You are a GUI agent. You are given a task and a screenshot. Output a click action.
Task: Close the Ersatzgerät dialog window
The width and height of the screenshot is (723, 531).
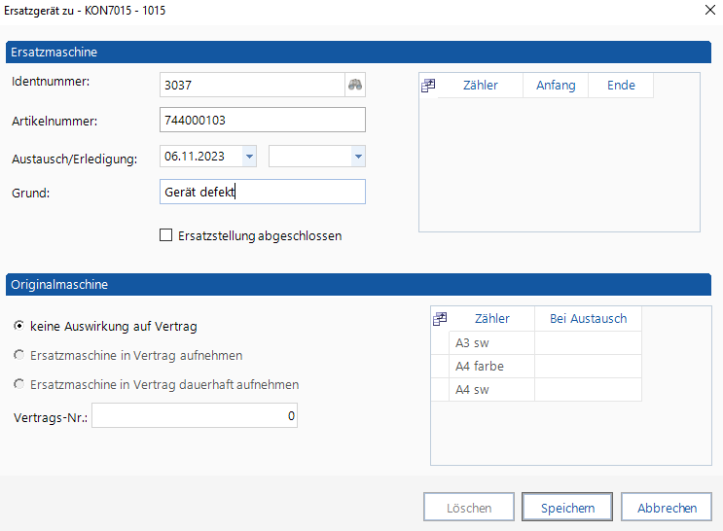706,10
